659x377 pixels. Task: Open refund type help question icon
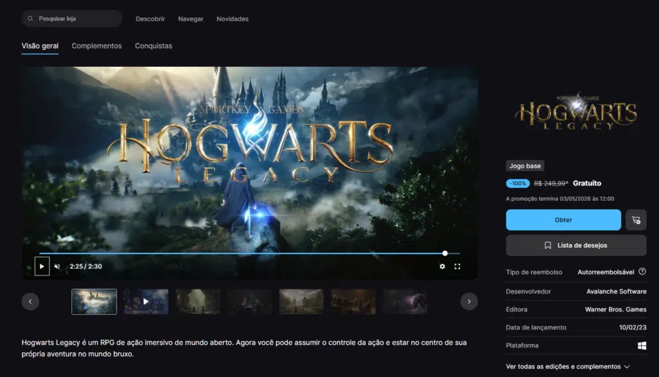[642, 271]
